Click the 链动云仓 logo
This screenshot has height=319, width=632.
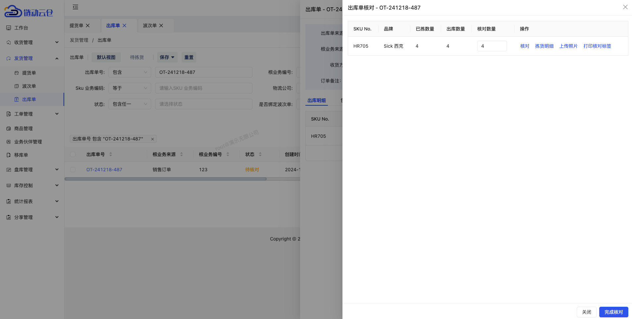(28, 11)
